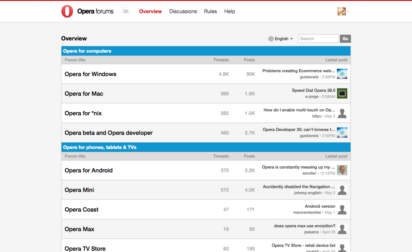Click the Opera forums title text
The height and width of the screenshot is (252, 412).
[95, 11]
